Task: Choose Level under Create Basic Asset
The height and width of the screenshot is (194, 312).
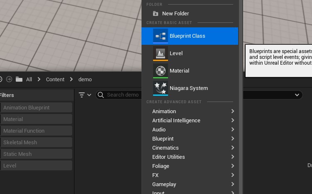Action: (x=190, y=53)
